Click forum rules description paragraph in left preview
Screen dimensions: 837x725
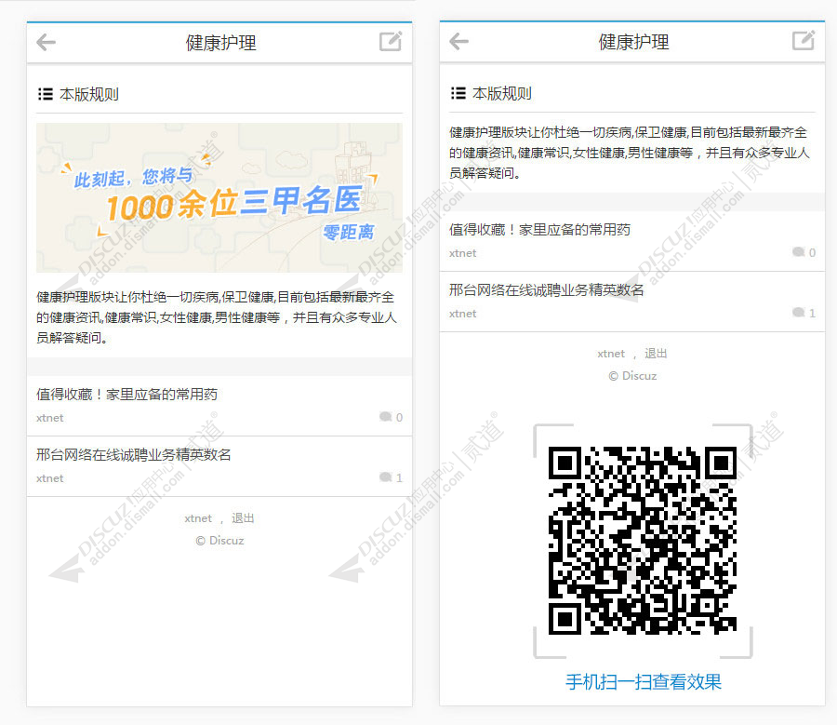217,317
